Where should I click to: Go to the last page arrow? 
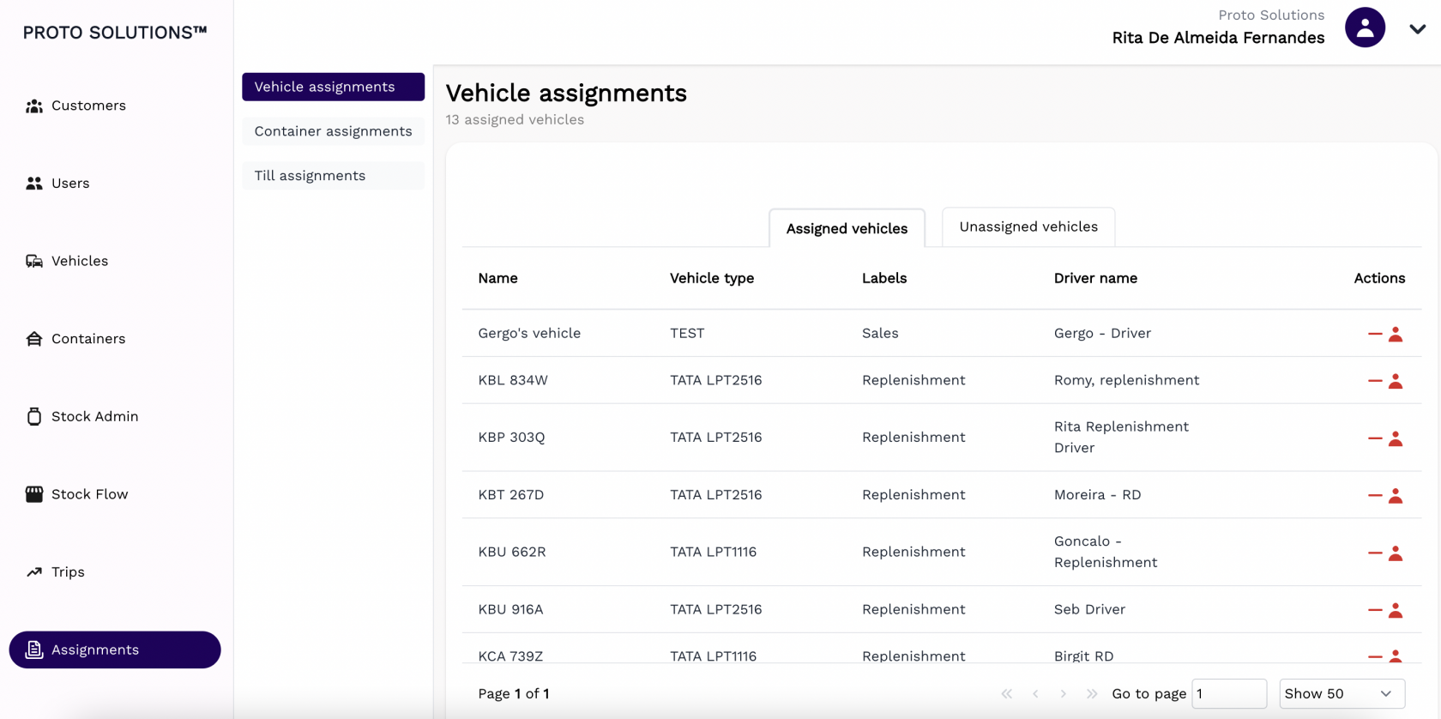(1092, 693)
